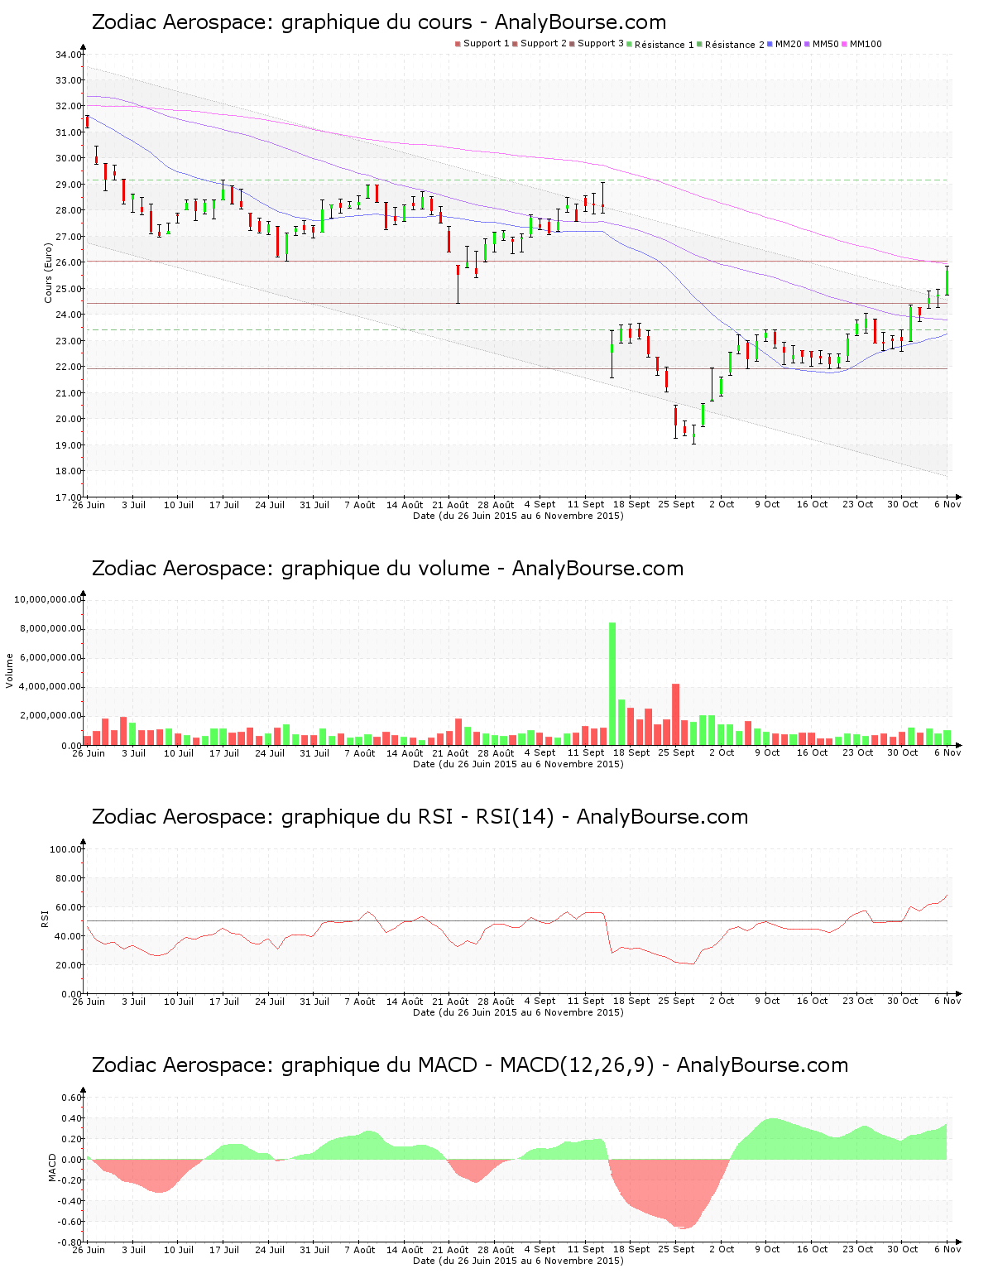Screen dimensions: 993x1283
Task: Click the 34.00 price axis value
Action: tap(69, 55)
